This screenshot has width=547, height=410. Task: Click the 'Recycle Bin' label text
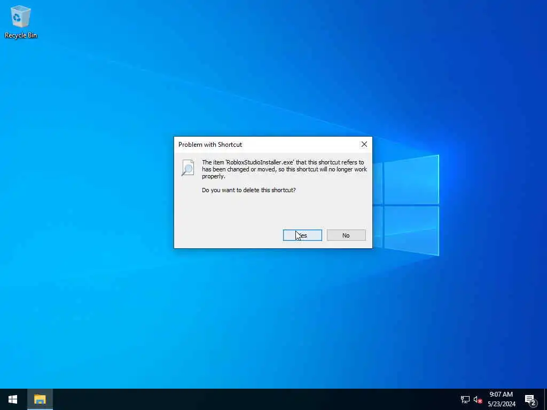click(21, 35)
